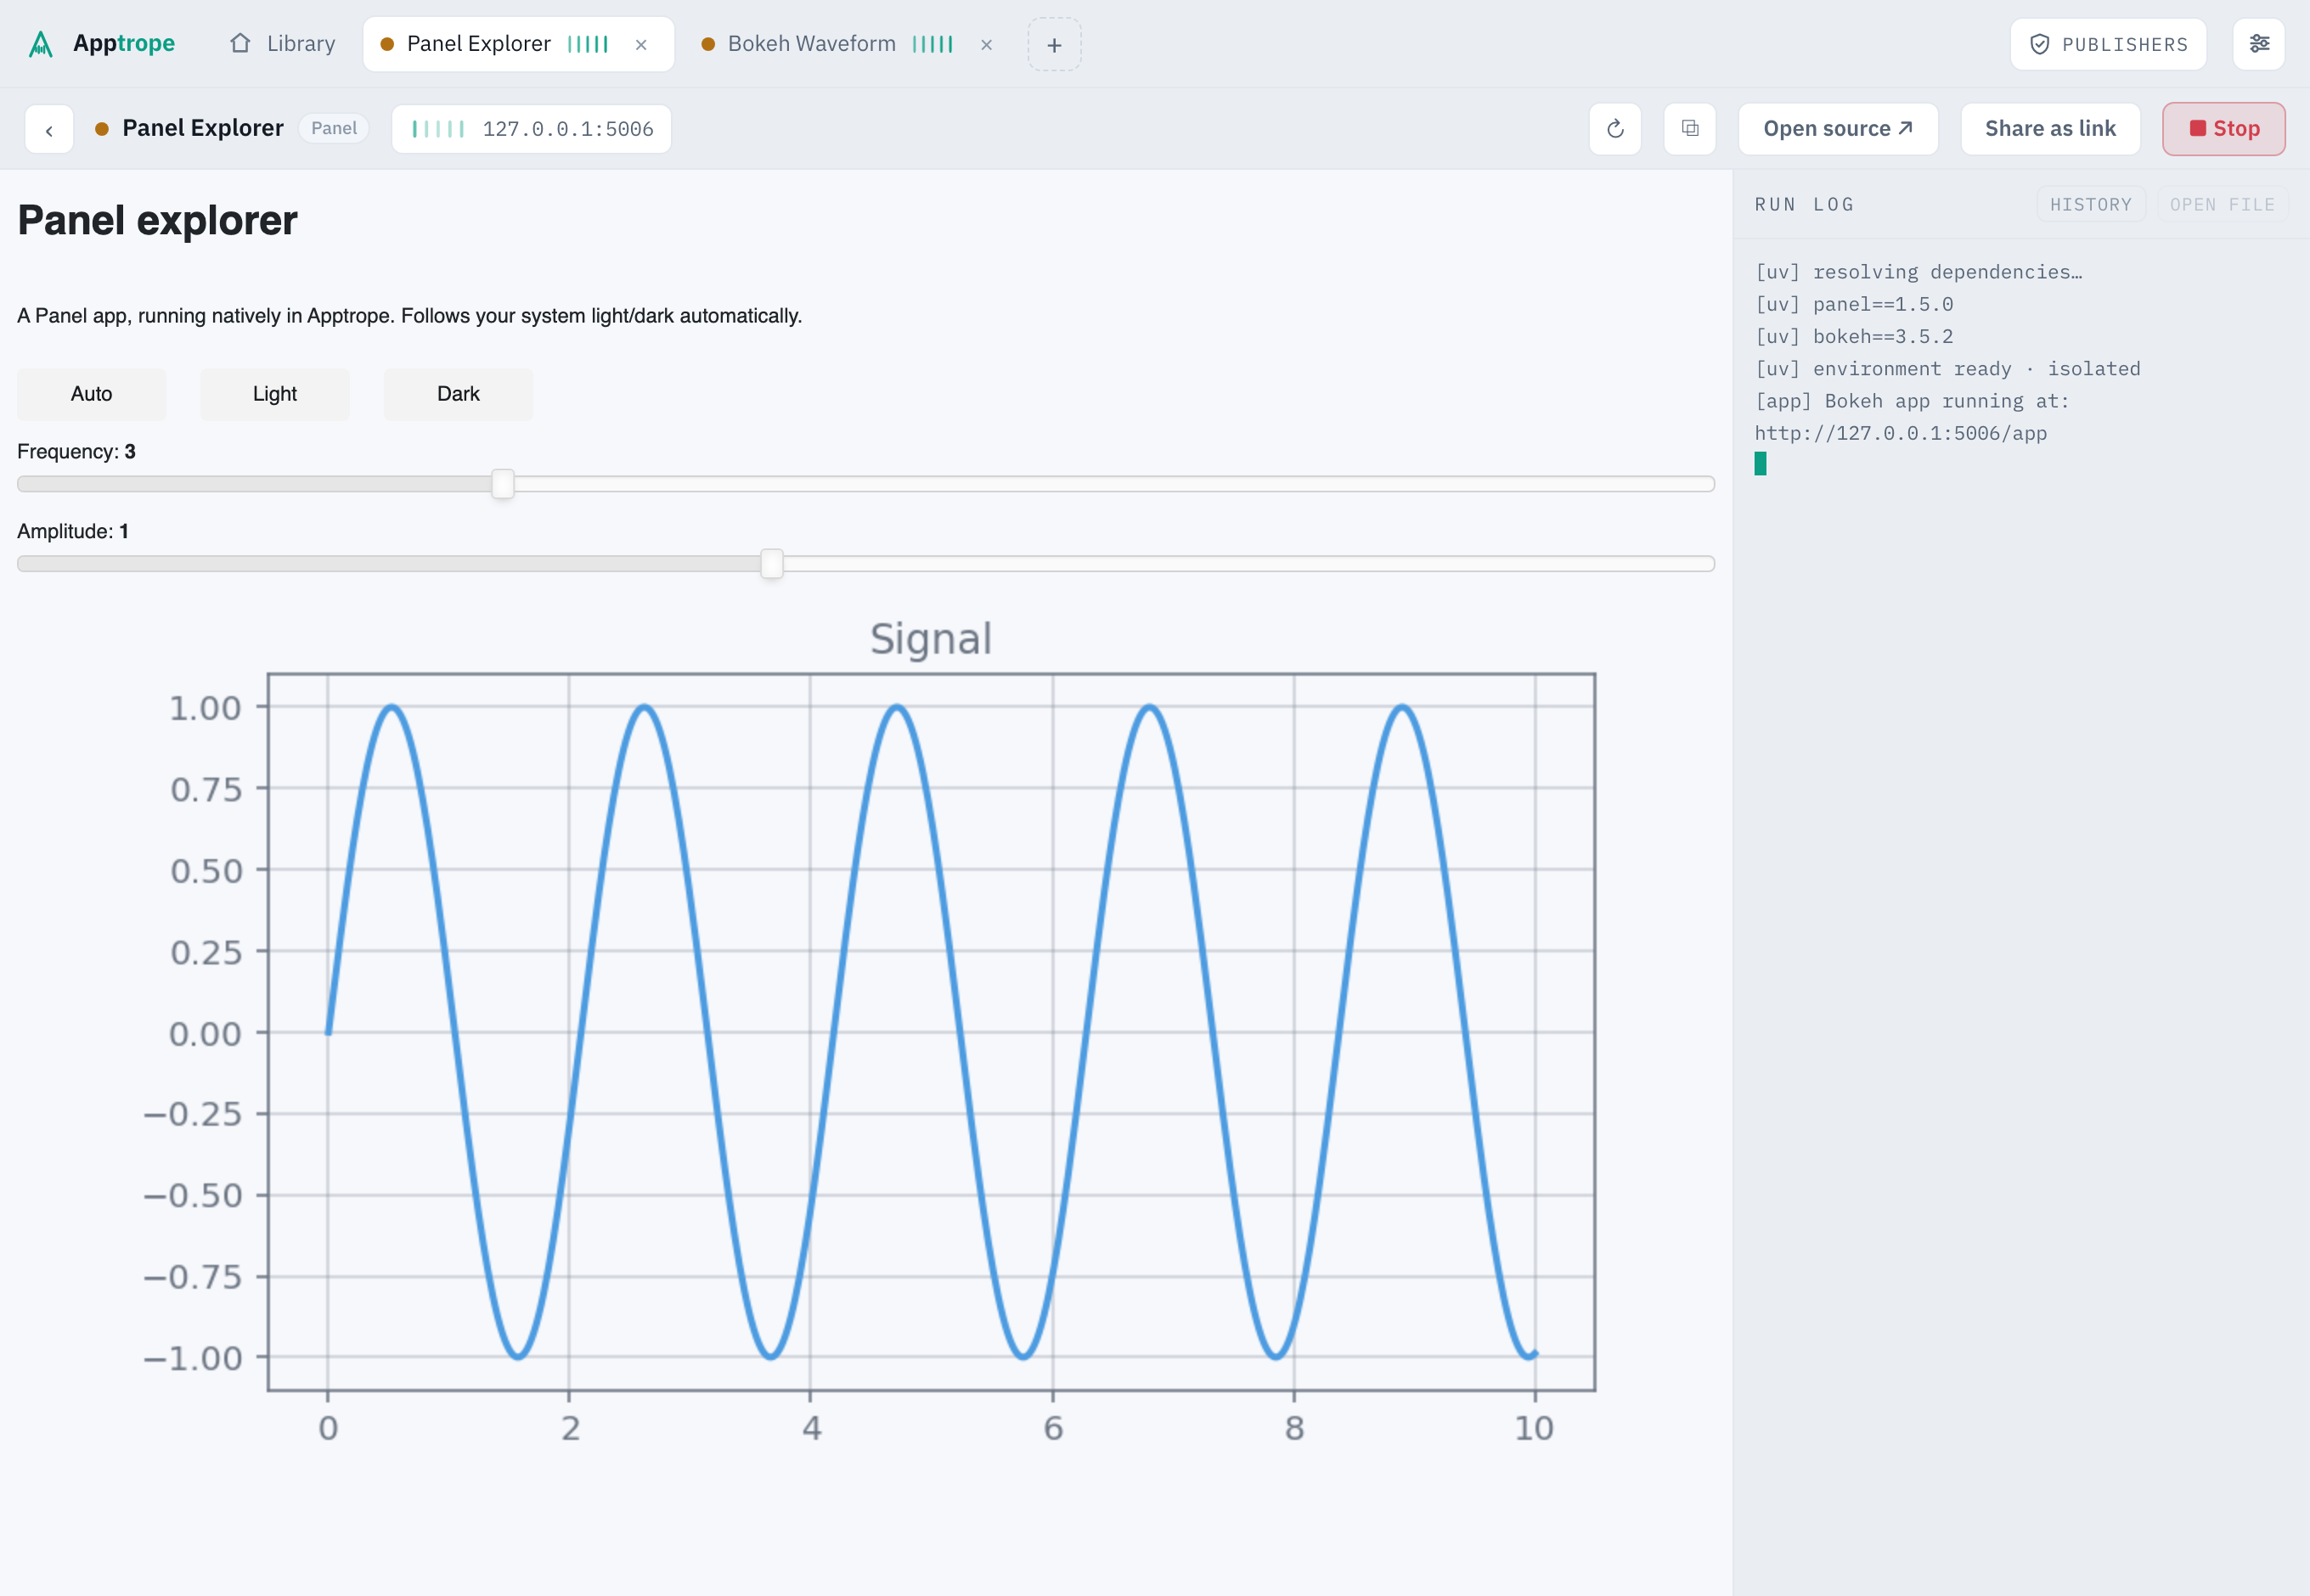The height and width of the screenshot is (1596, 2310).
Task: Open the Publishers shield button
Action: [x=2108, y=45]
